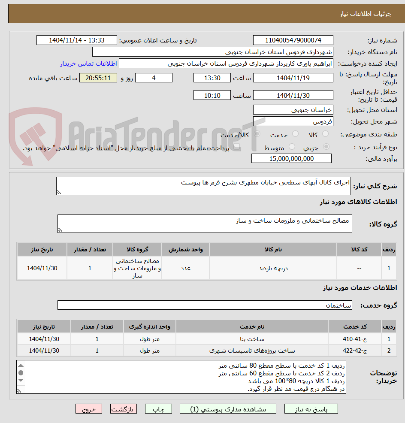Viewport: 405px width, 423px height.
Task: Click the financial estimate field 15,000,000,000
Action: (x=291, y=158)
